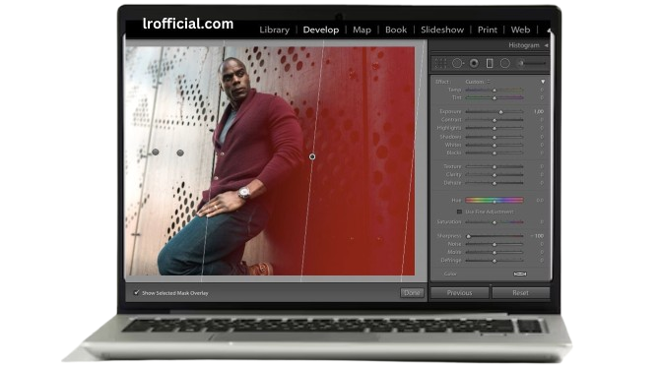Image resolution: width=660 pixels, height=366 pixels.
Task: Click the Moire slider handle
Action: point(495,253)
